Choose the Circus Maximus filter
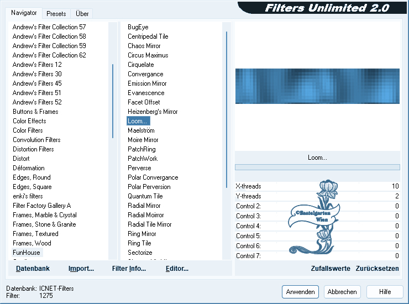The width and height of the screenshot is (409, 304). 148,55
